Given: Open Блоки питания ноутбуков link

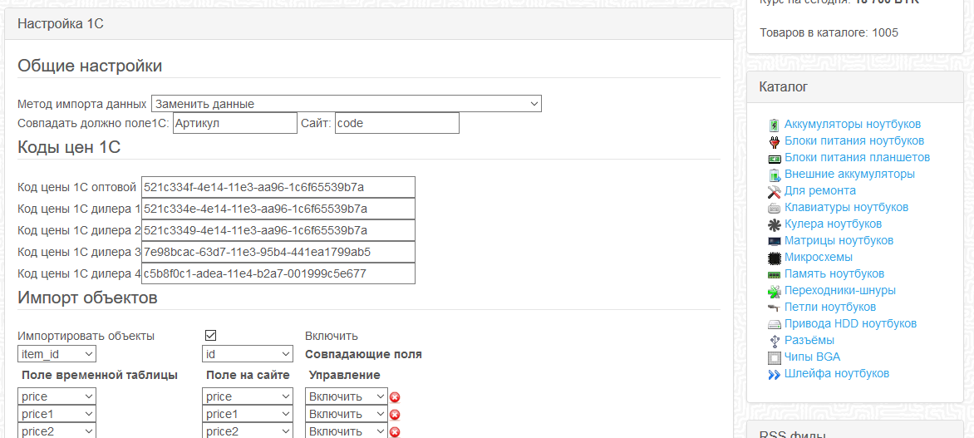Looking at the screenshot, I should pos(854,141).
